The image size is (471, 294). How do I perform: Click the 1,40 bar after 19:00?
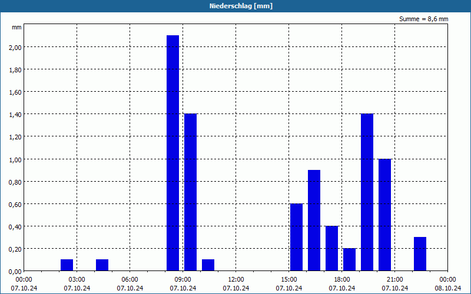[x=367, y=192]
